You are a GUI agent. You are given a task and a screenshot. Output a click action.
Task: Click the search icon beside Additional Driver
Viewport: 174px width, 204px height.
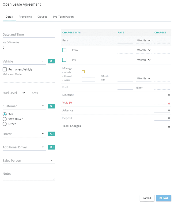(x=51, y=147)
